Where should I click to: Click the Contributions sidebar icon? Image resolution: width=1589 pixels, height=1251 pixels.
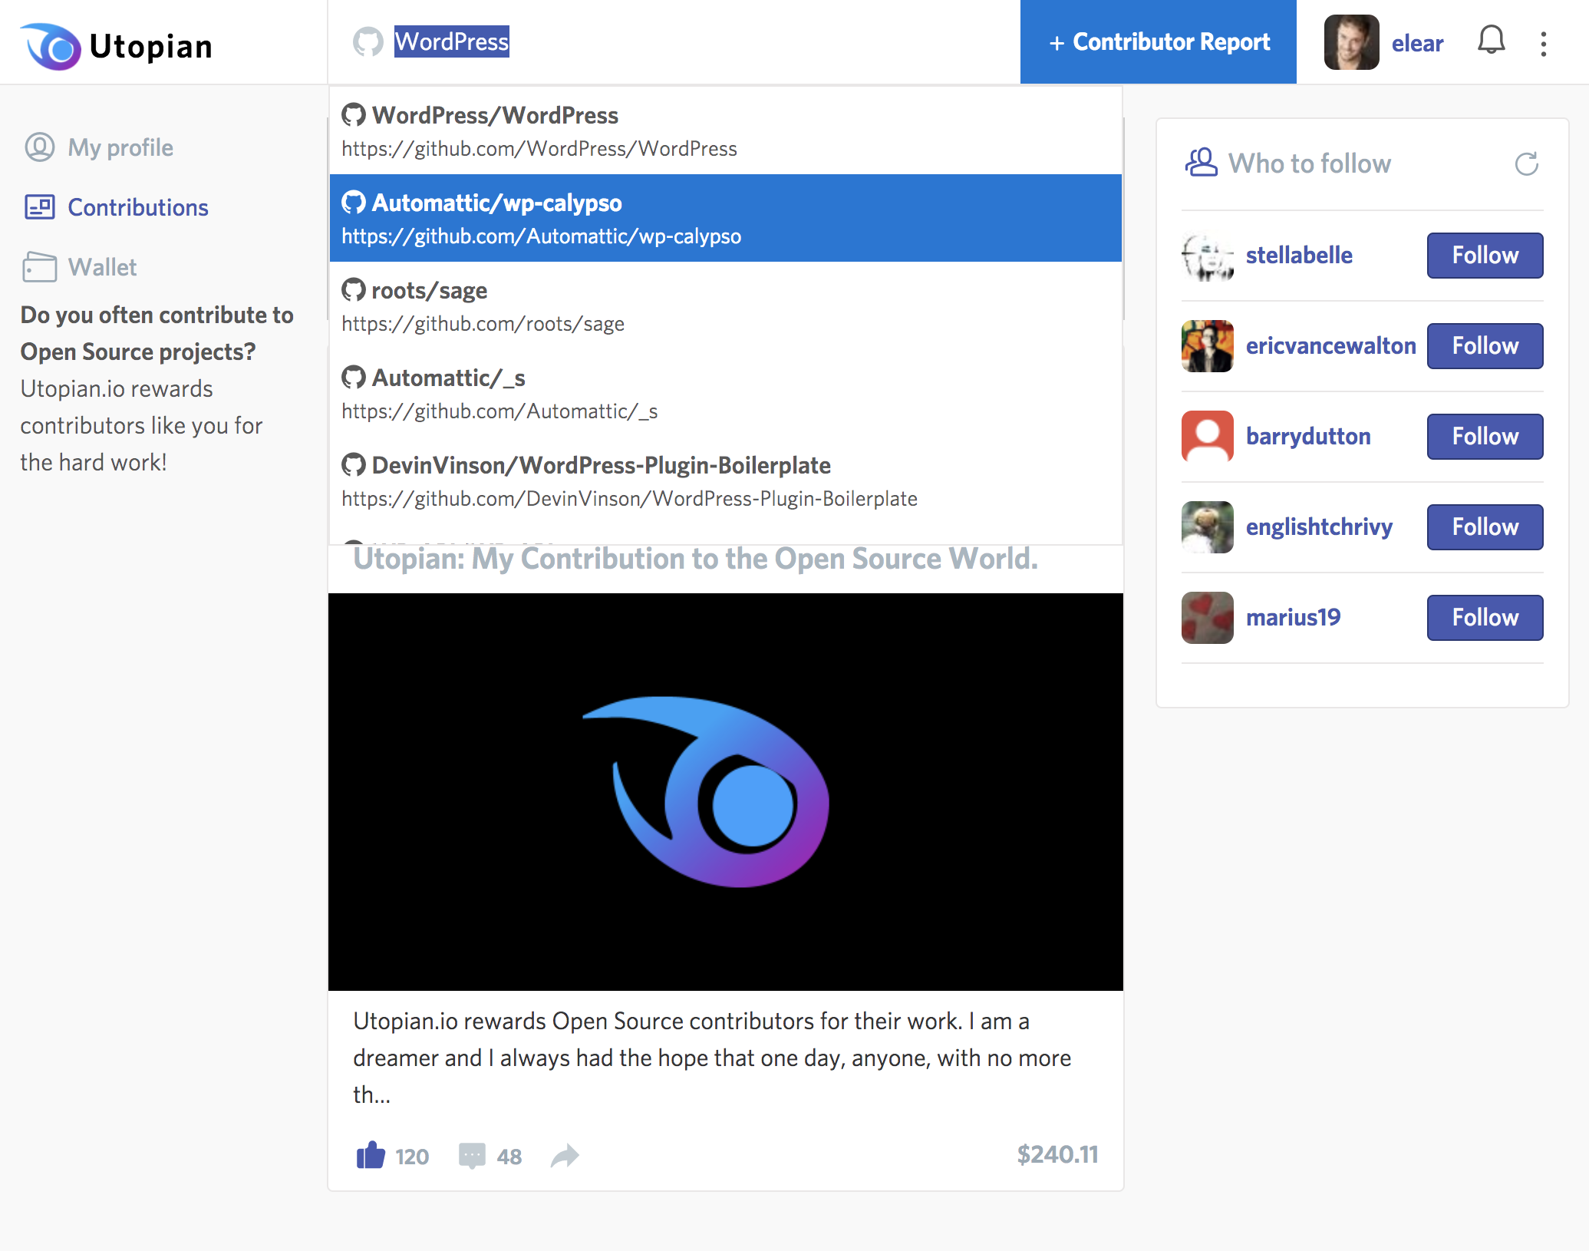pyautogui.click(x=40, y=207)
